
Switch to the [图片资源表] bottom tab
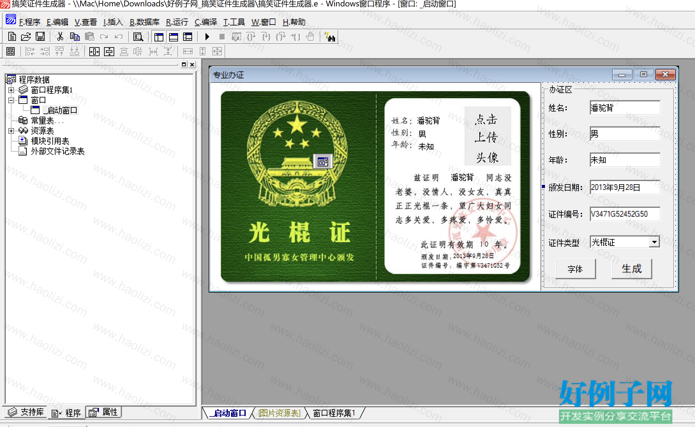(279, 413)
